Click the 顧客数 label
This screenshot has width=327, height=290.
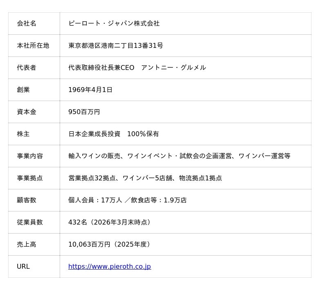27,200
